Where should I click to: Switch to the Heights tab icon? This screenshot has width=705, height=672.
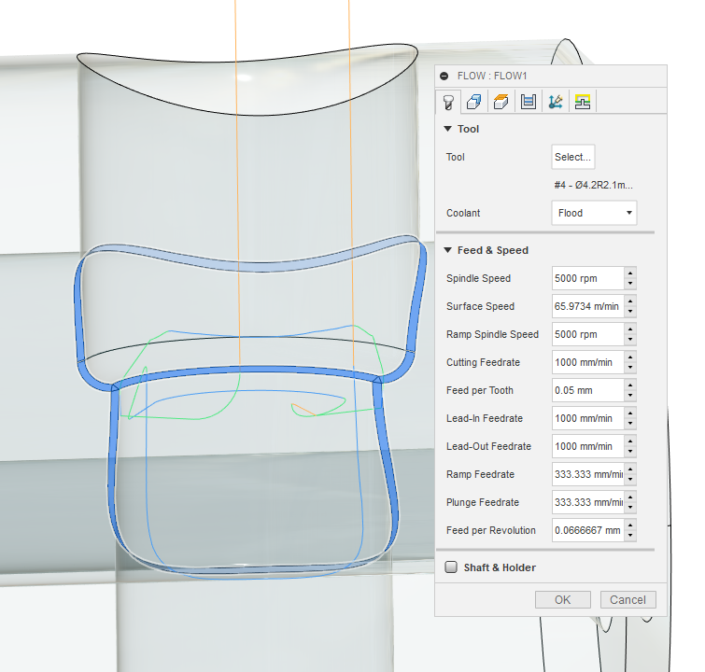tap(501, 102)
